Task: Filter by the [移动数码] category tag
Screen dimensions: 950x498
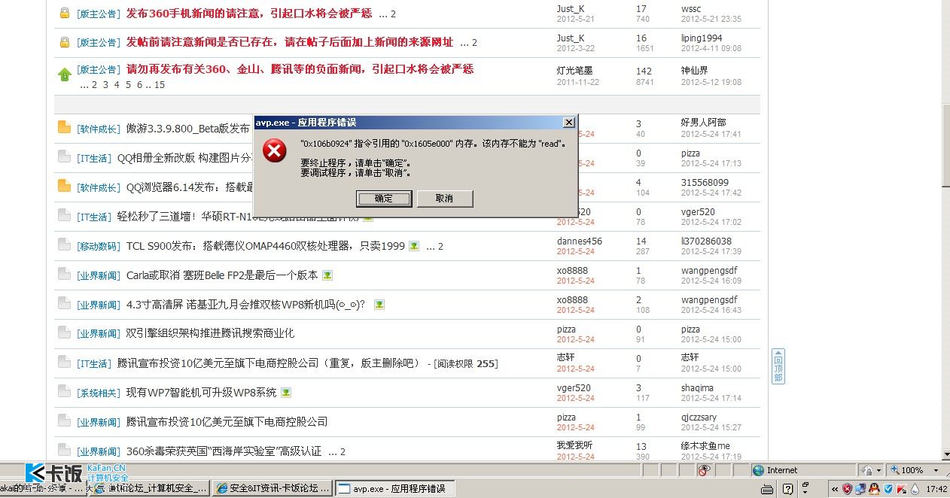Action: pos(98,246)
